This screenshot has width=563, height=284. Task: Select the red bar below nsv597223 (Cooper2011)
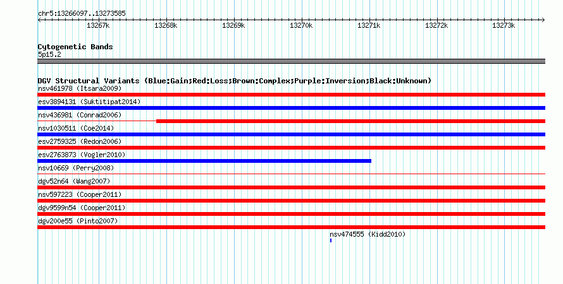point(291,201)
